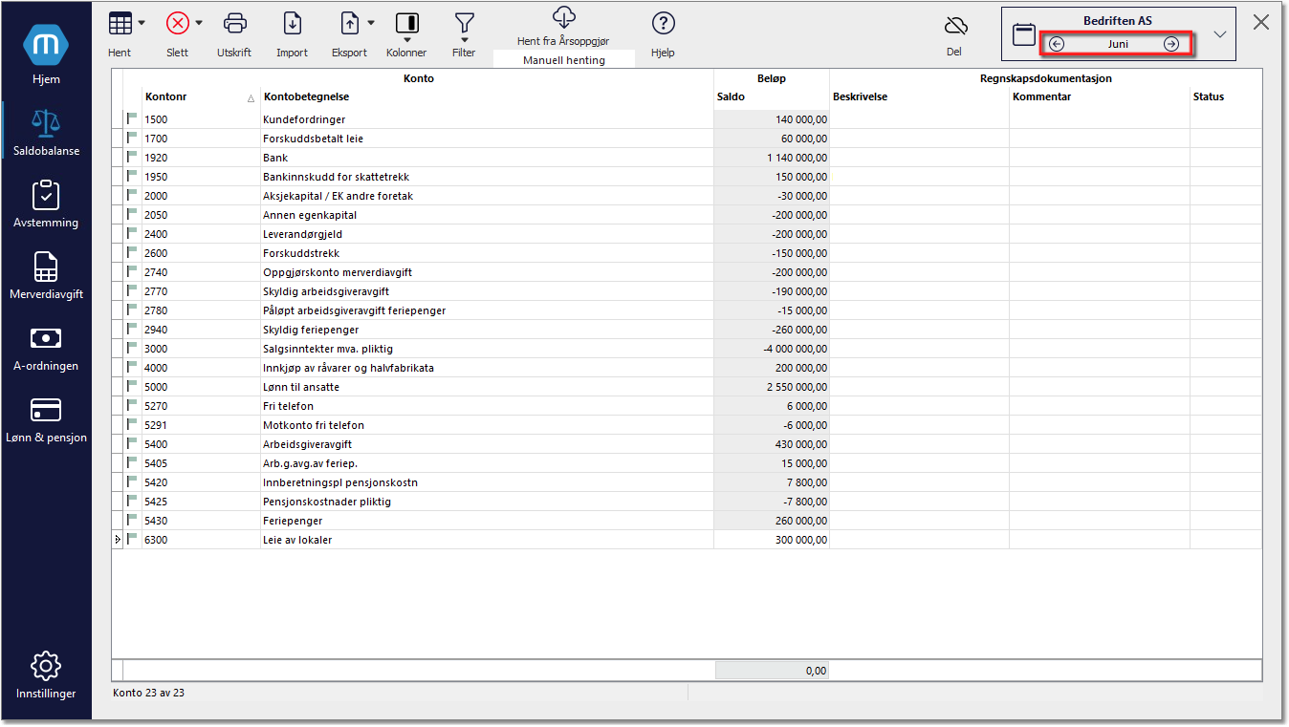Click the Eksport icon

tap(350, 23)
